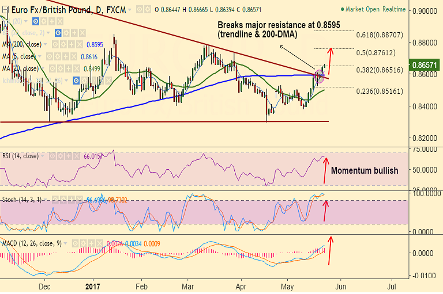This screenshot has height=294, width=443.
Task: Open settings gear for the main EUR/GBP series
Action: tap(148, 10)
